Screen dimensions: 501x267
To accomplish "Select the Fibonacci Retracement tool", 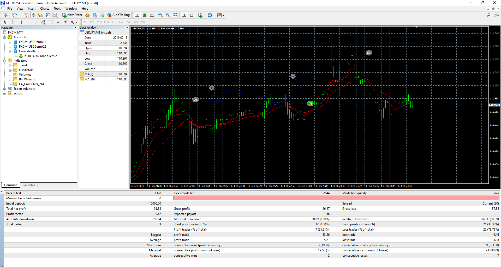I will pos(51,22).
